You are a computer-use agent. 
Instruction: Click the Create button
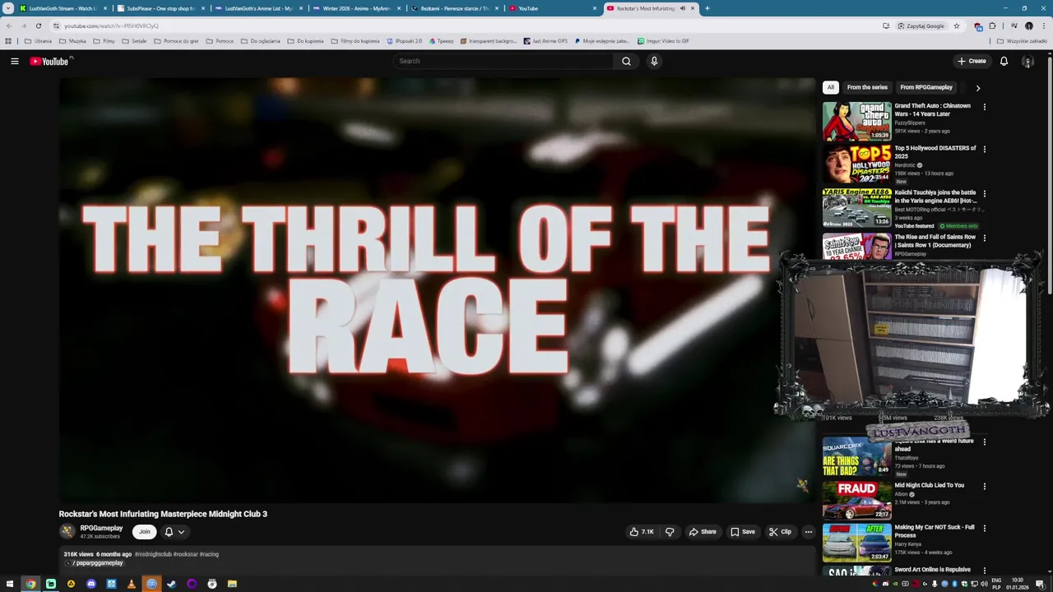[972, 61]
